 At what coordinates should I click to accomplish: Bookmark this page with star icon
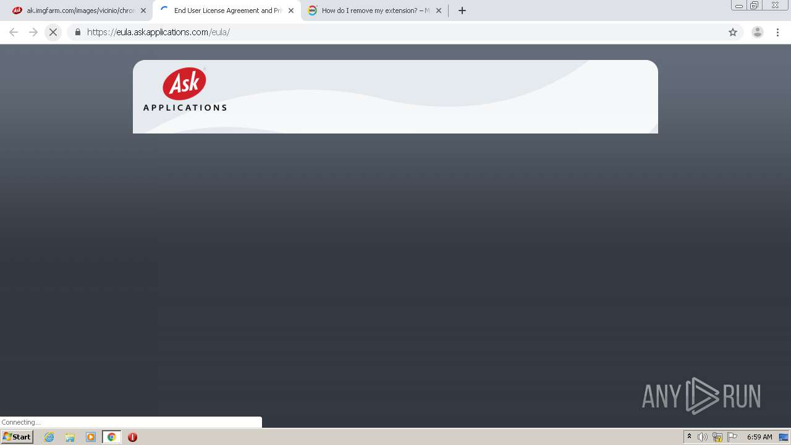point(733,32)
